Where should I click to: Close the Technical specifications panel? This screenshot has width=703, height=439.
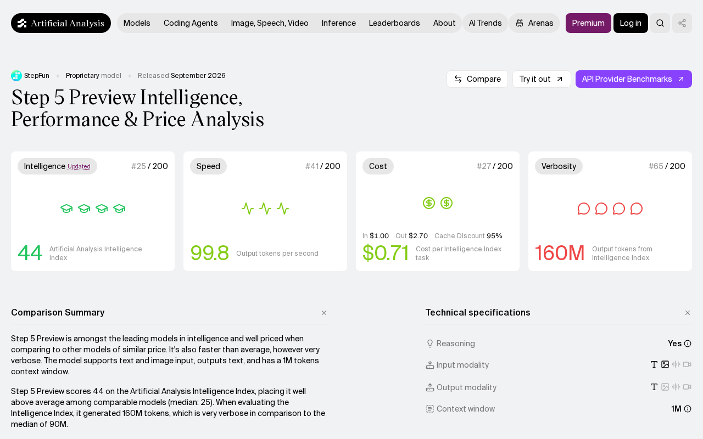(688, 313)
